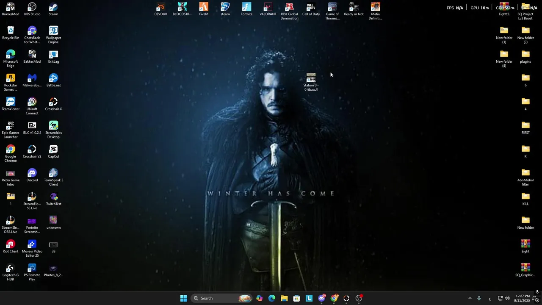Open Mafia Definitive Edition shortcut
The width and height of the screenshot is (542, 305).
[x=375, y=11]
